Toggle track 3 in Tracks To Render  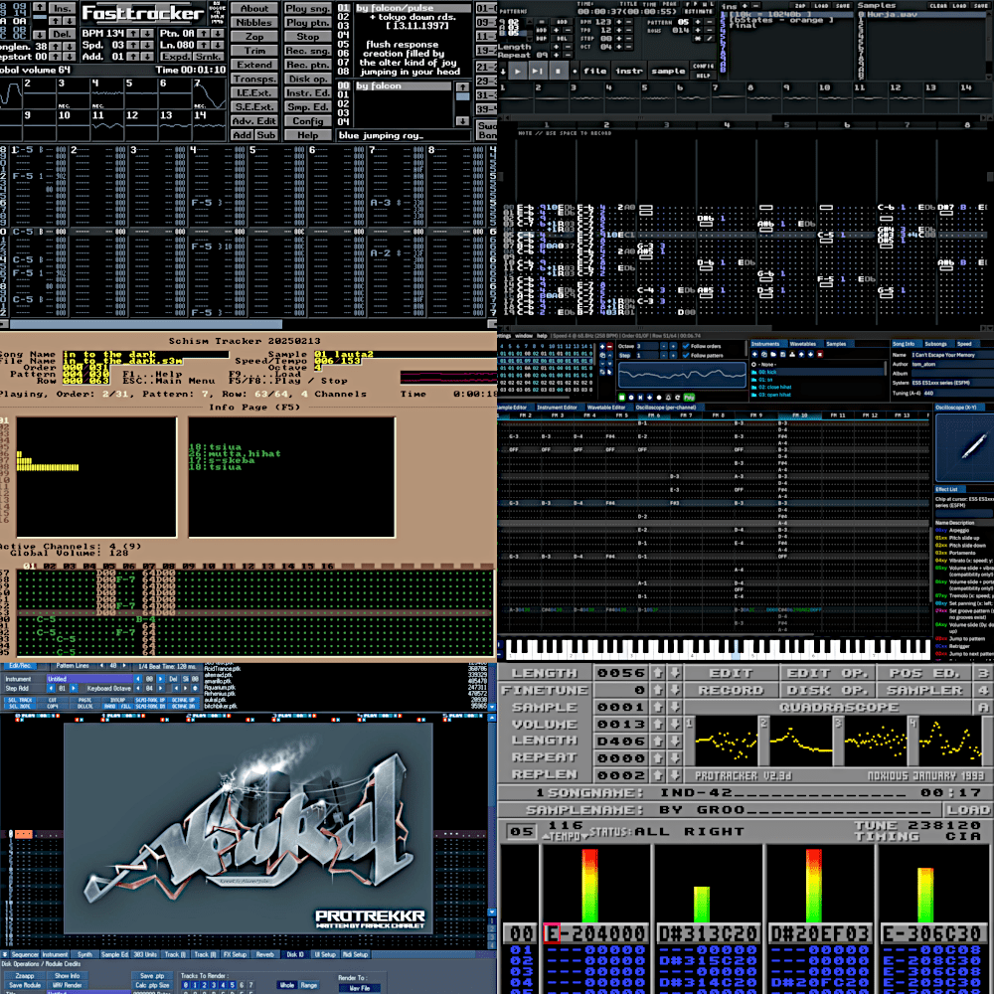214,985
